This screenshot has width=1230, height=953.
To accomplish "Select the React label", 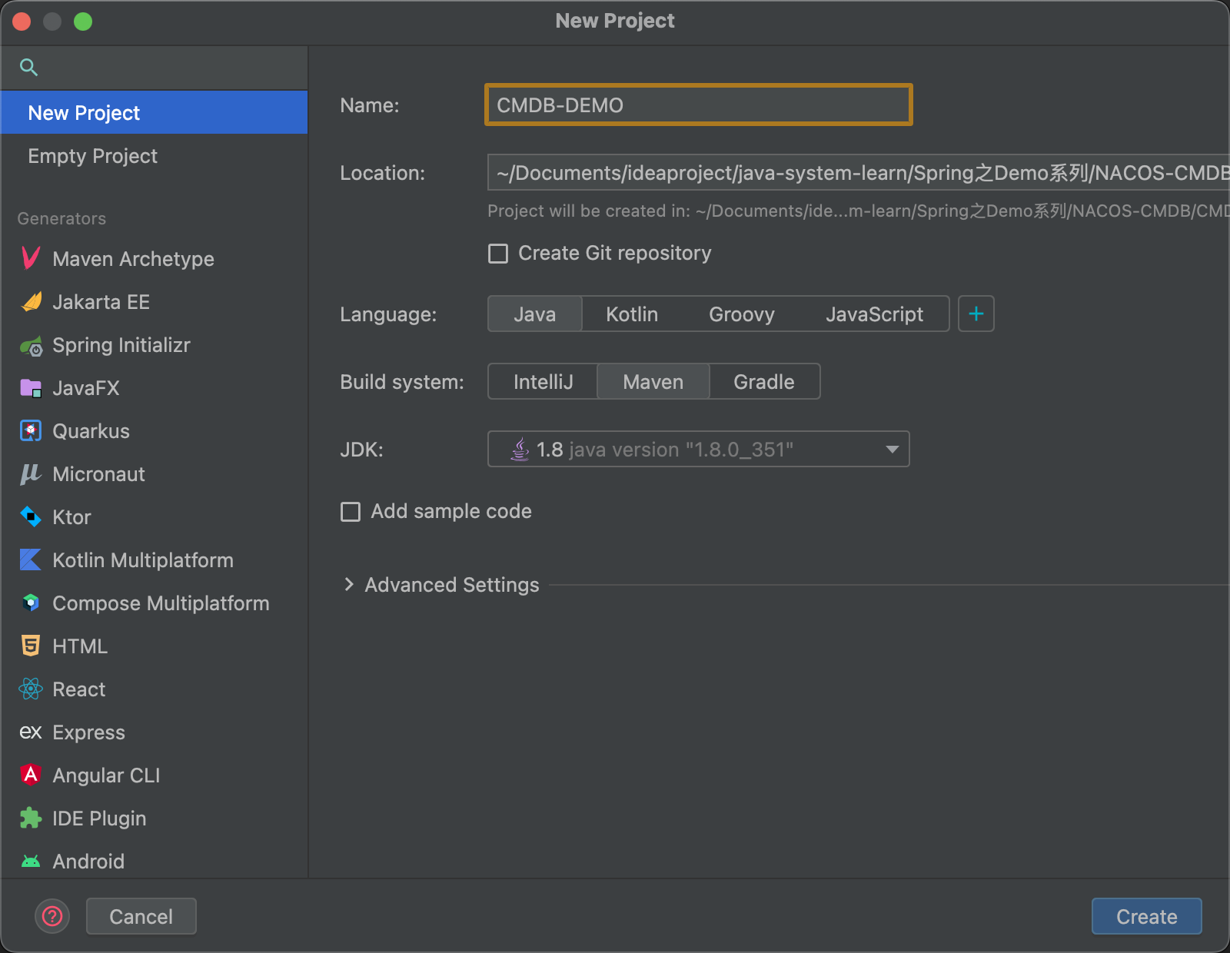I will (79, 689).
